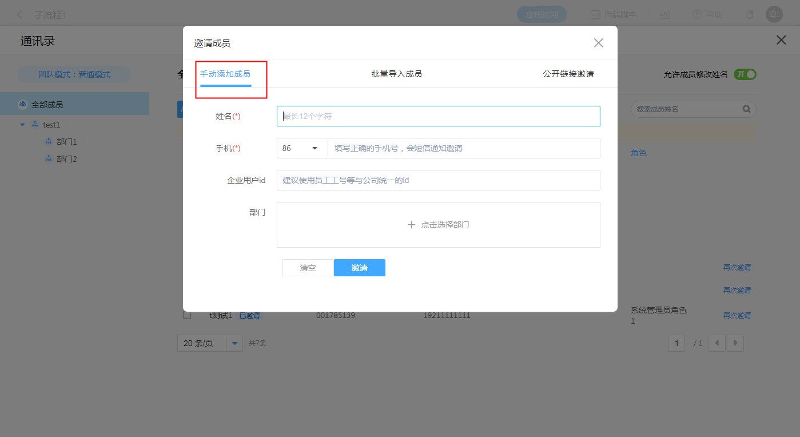Check the t测试1 row checkbox

point(187,315)
